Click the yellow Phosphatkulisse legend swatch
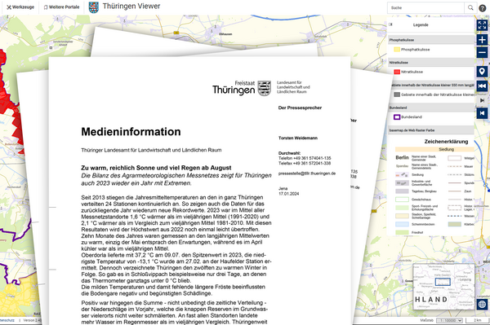490x325 pixels. pos(397,50)
